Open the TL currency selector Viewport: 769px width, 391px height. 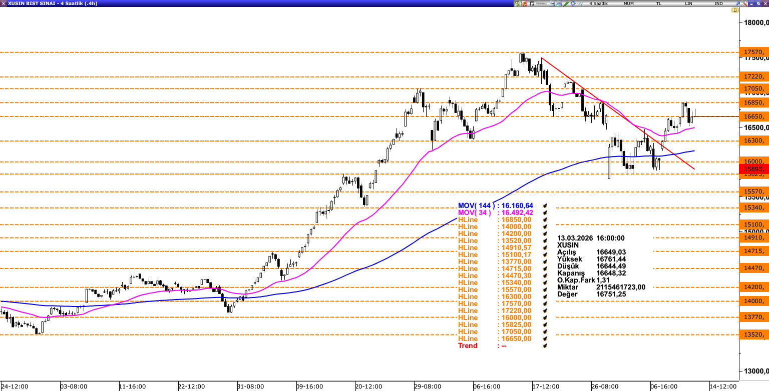658,3
